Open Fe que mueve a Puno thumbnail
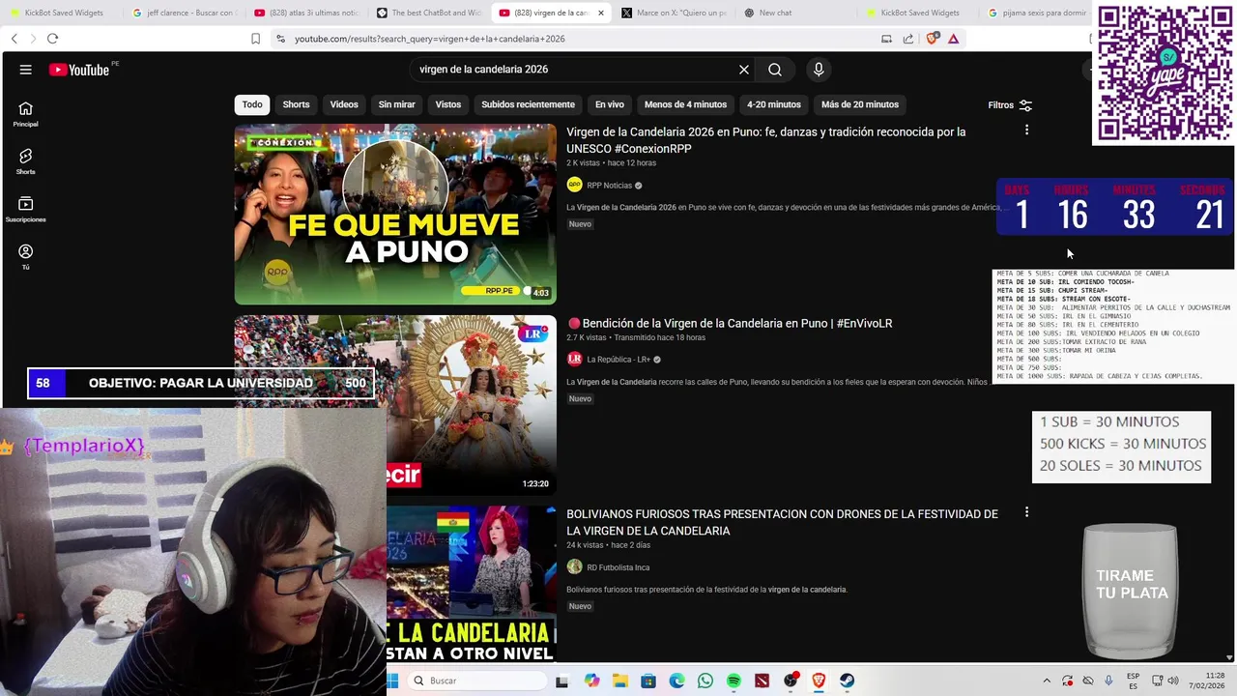The height and width of the screenshot is (696, 1237). click(x=395, y=215)
